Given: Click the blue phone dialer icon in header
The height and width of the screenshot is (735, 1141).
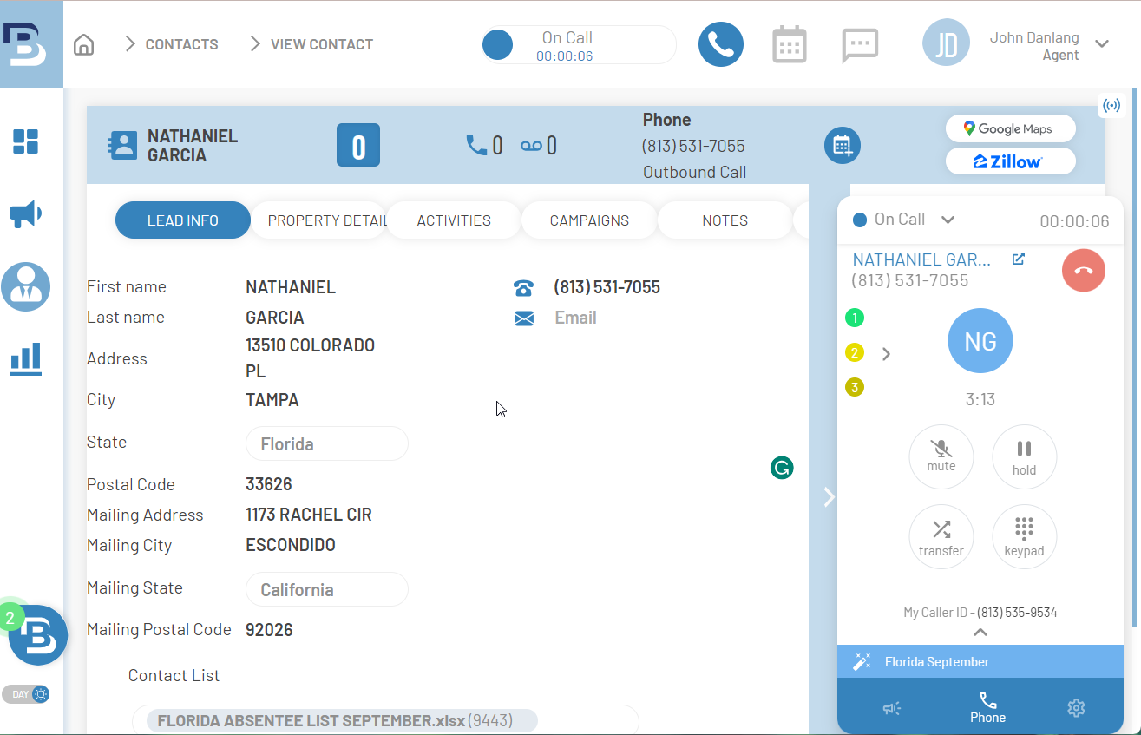Looking at the screenshot, I should [x=721, y=44].
